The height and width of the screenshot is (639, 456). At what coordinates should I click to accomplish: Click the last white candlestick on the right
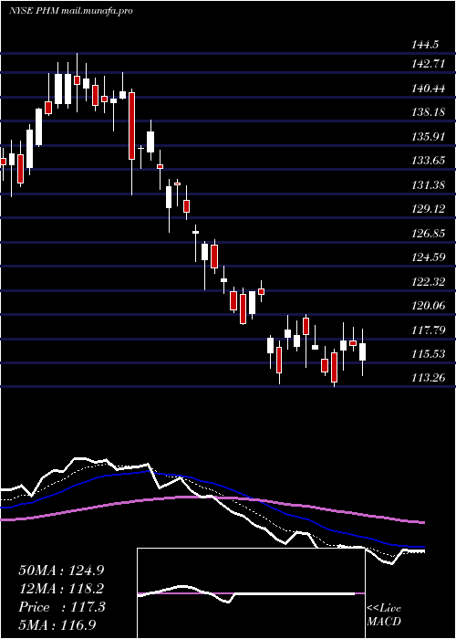pyautogui.click(x=362, y=351)
